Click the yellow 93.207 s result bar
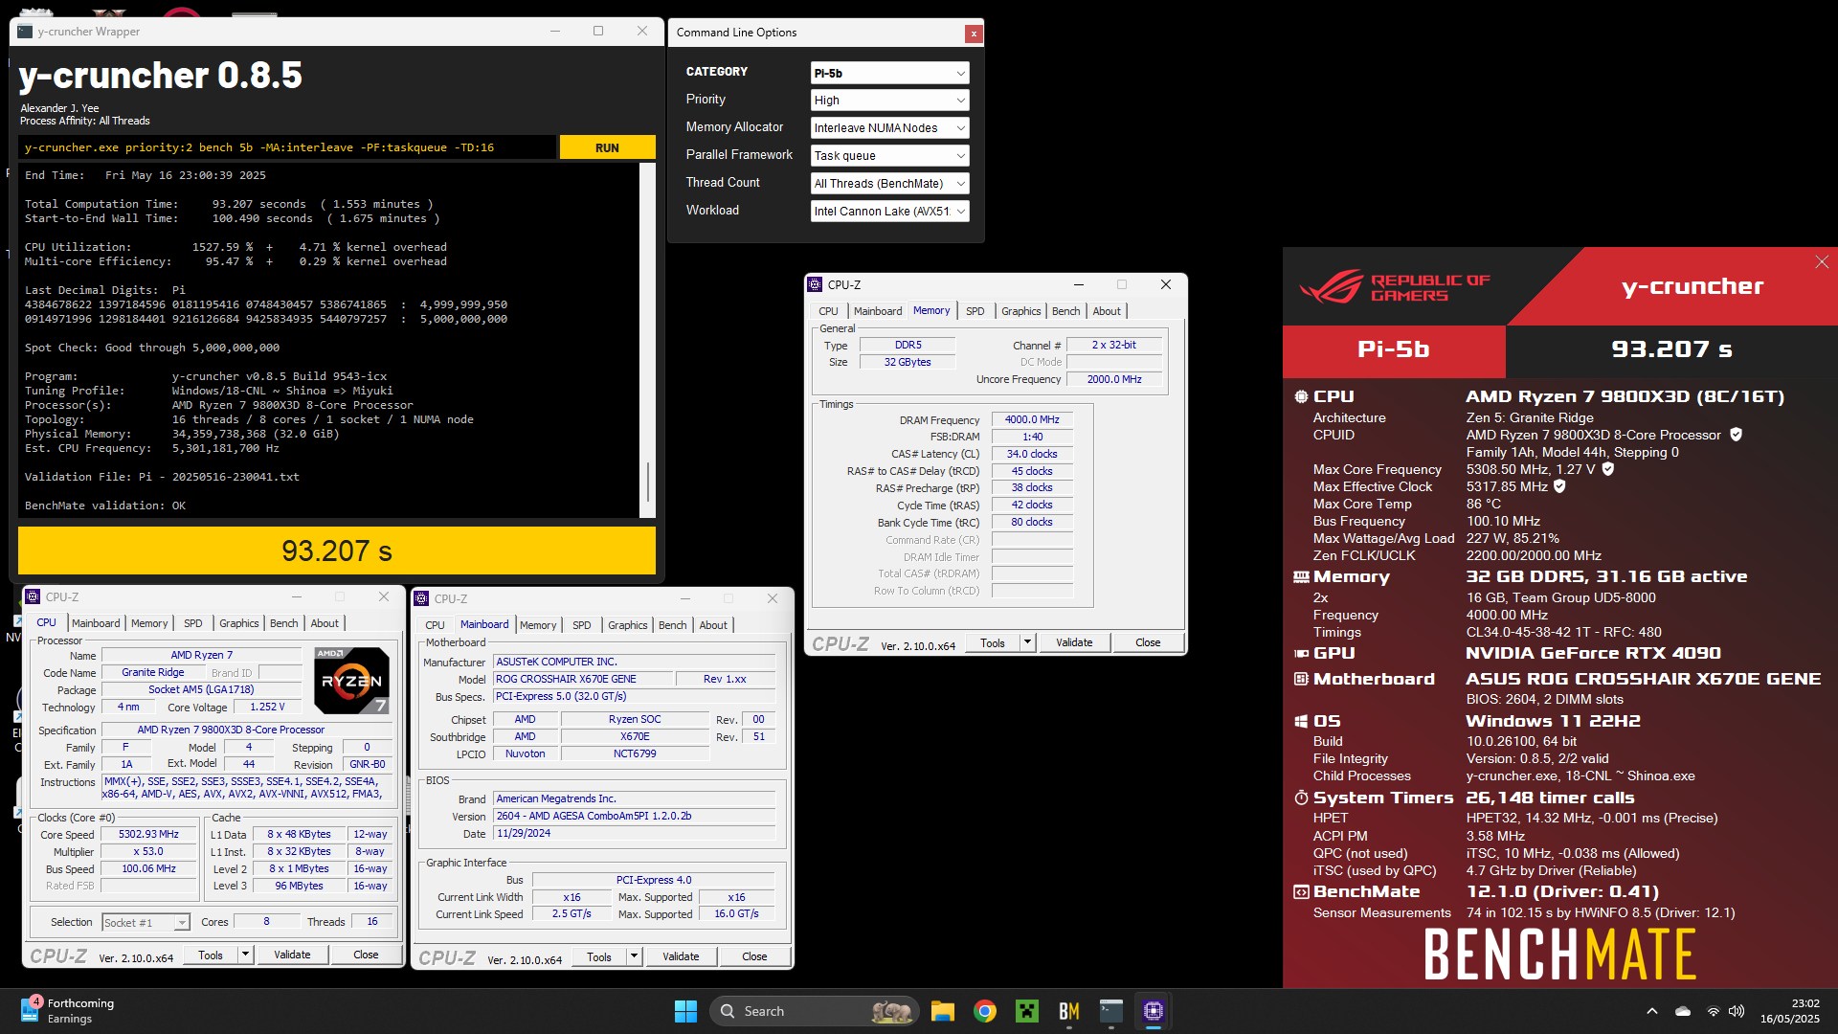The image size is (1838, 1034). tap(337, 551)
